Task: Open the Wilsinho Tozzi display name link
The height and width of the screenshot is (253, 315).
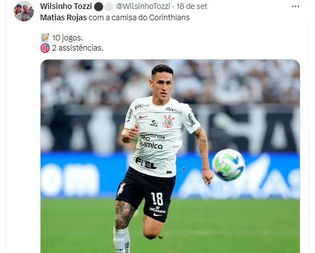Action: (x=66, y=6)
